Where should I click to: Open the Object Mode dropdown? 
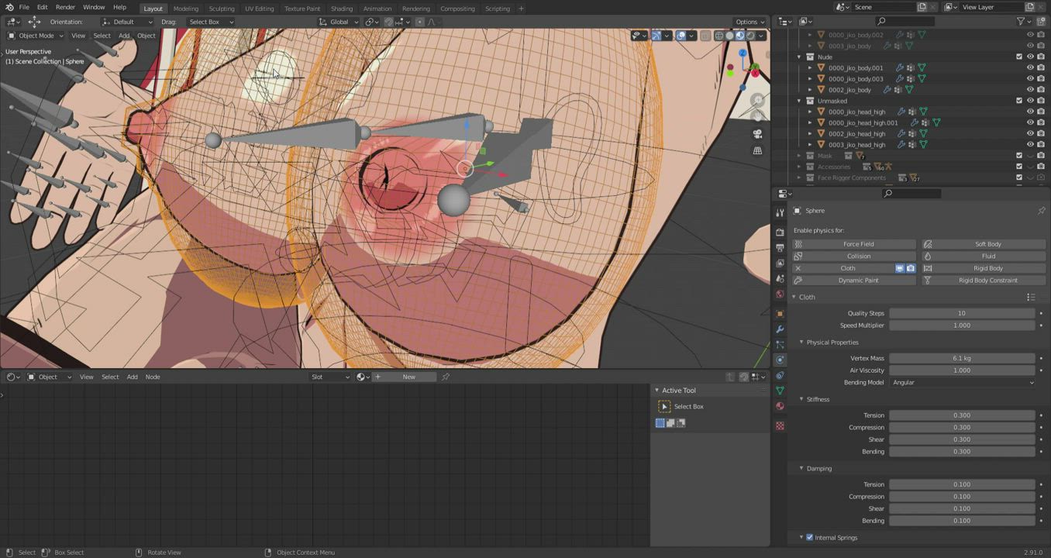coord(36,36)
